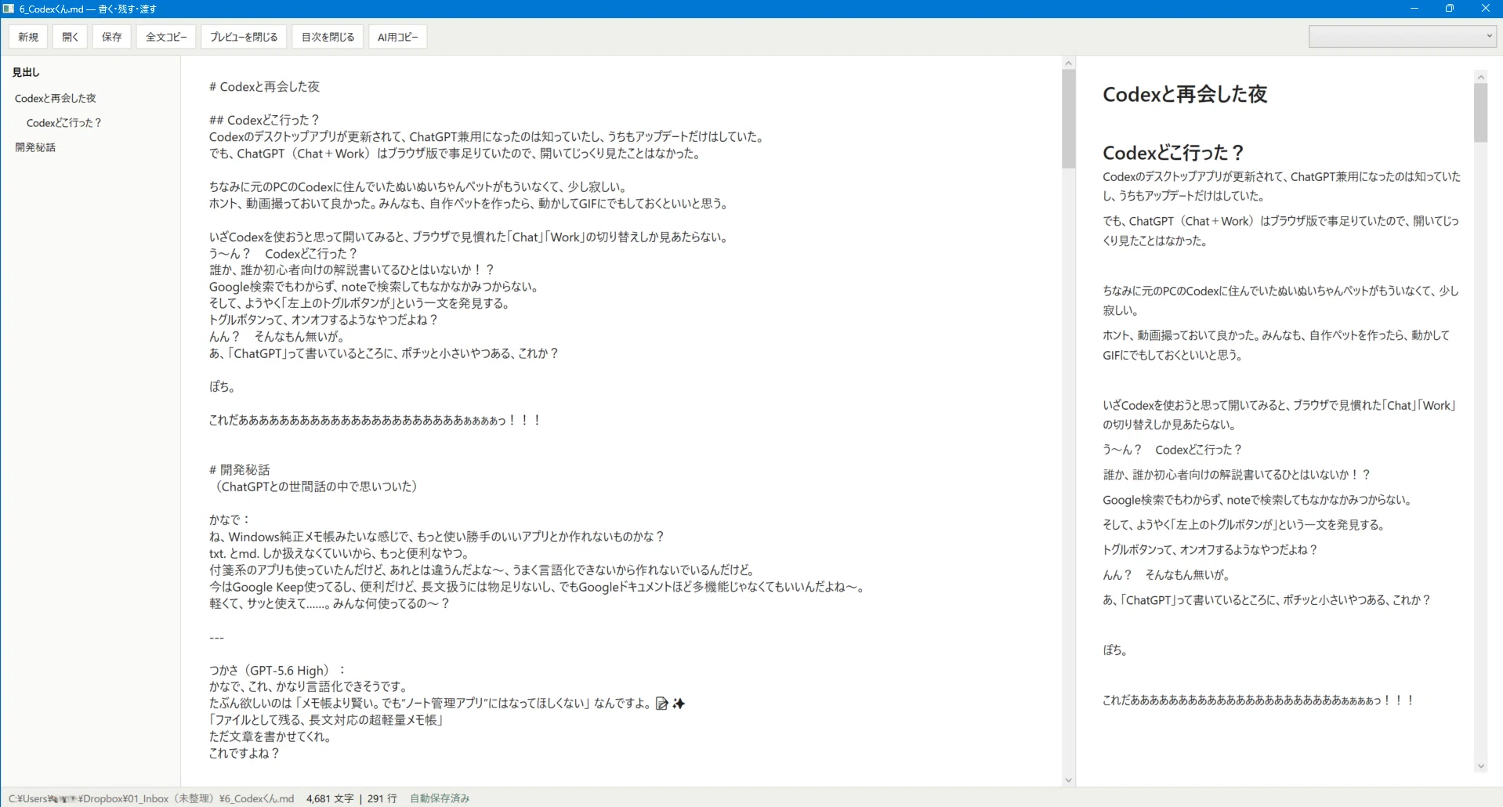This screenshot has width=1503, height=807.
Task: Place cursor on line '## Codexどこ行った？'
Action: (264, 120)
